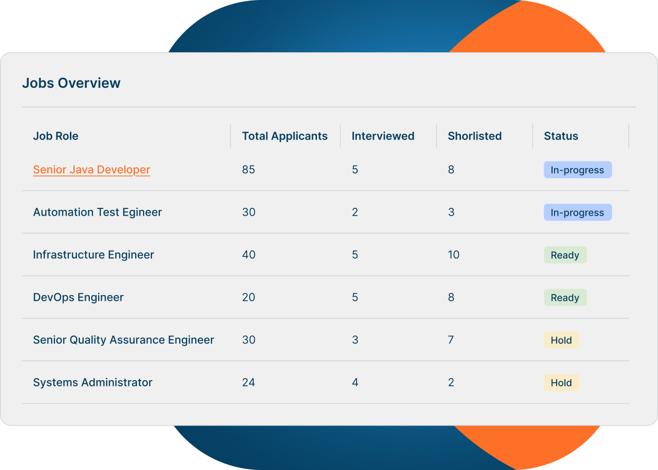Click Ready badge for Infrastructure Engineer
This screenshot has width=658, height=470.
[565, 255]
